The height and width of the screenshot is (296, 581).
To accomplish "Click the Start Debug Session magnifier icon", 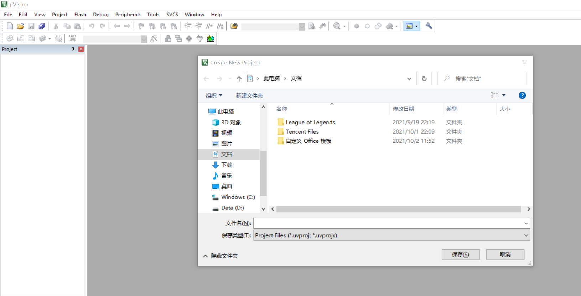I will 337,26.
